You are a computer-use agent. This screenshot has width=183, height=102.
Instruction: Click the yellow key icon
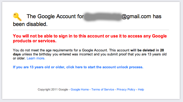[x=17, y=17]
